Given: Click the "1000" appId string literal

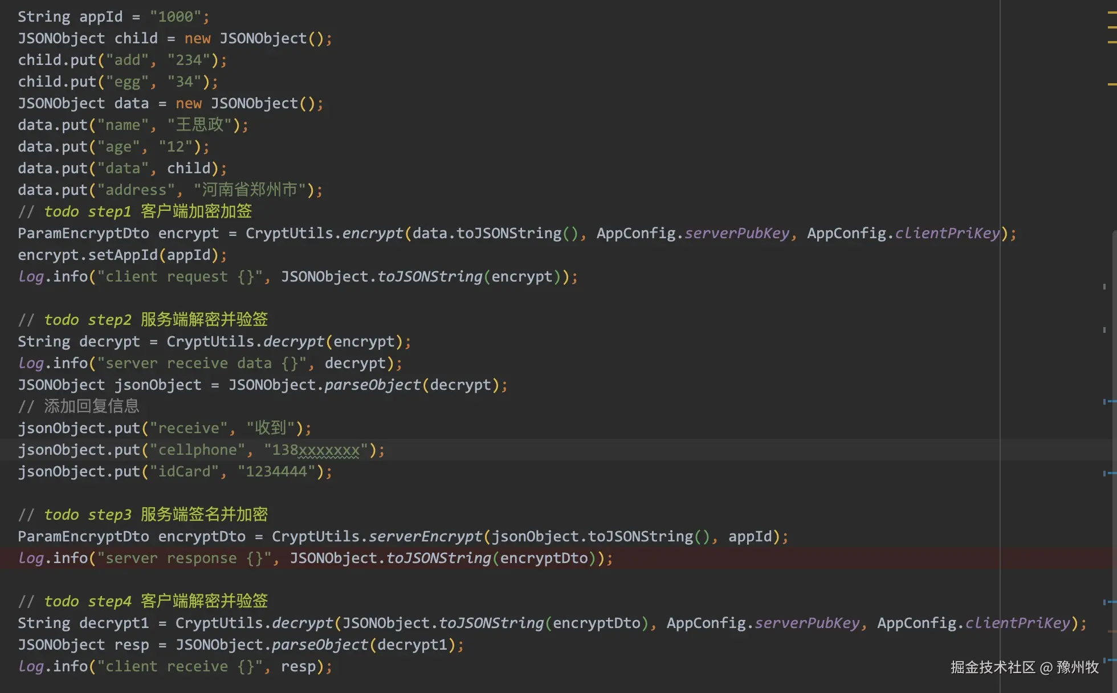Looking at the screenshot, I should tap(176, 17).
